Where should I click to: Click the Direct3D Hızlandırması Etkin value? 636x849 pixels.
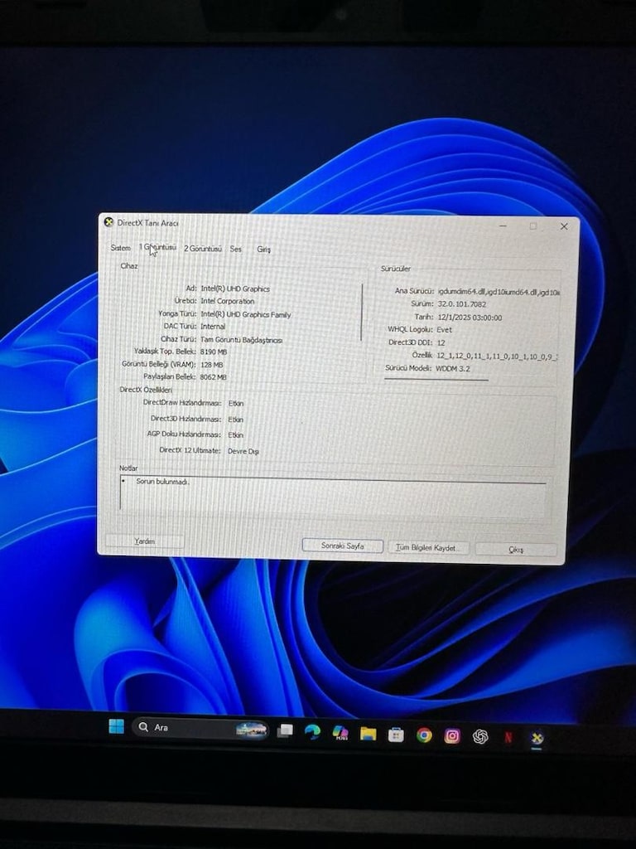click(235, 420)
